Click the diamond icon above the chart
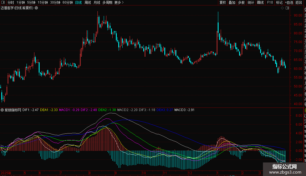Viewport: 306px width, 176px height. tap(282, 8)
